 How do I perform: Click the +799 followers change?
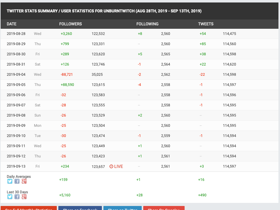(x=65, y=44)
